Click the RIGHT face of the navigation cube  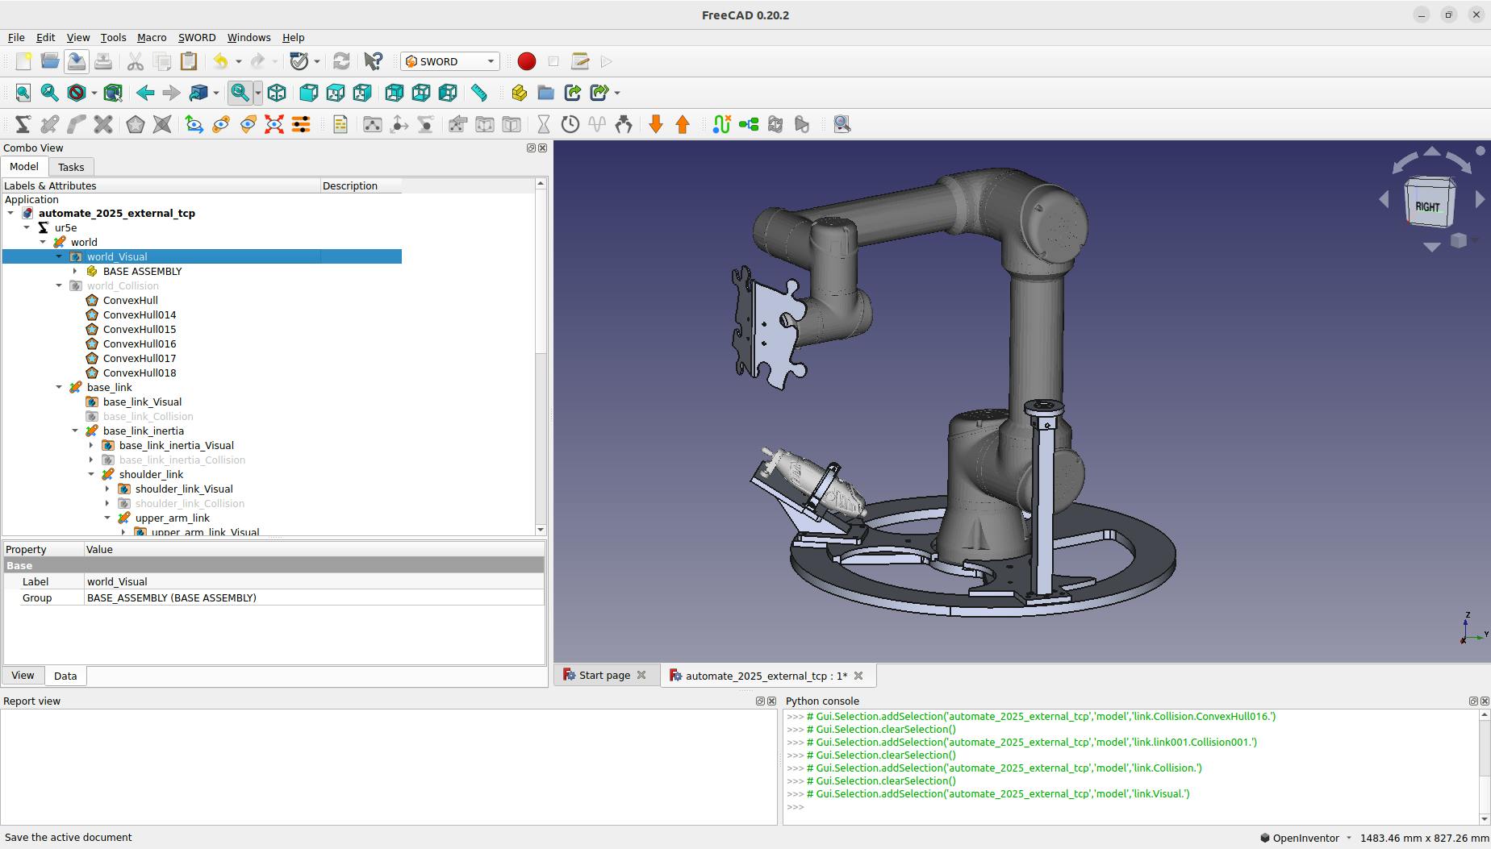1428,206
